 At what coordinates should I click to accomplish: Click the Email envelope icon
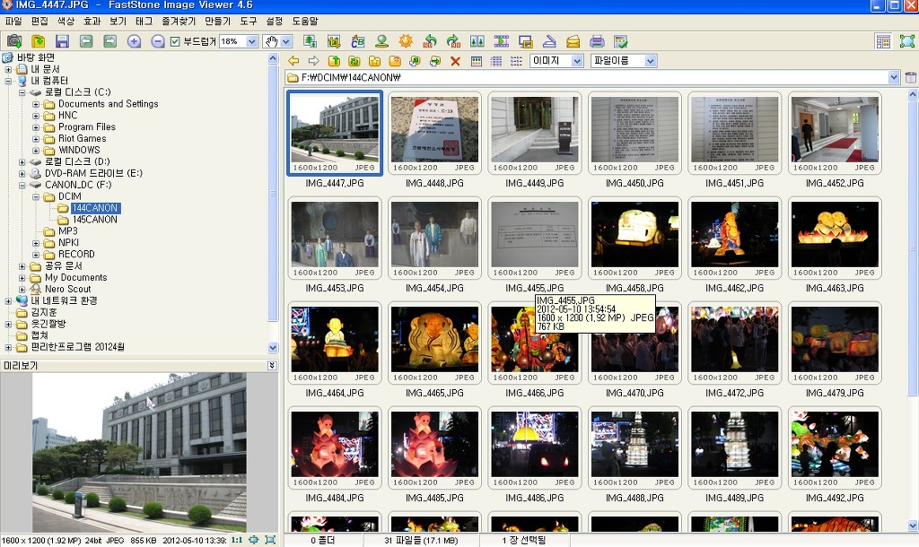pyautogui.click(x=573, y=41)
